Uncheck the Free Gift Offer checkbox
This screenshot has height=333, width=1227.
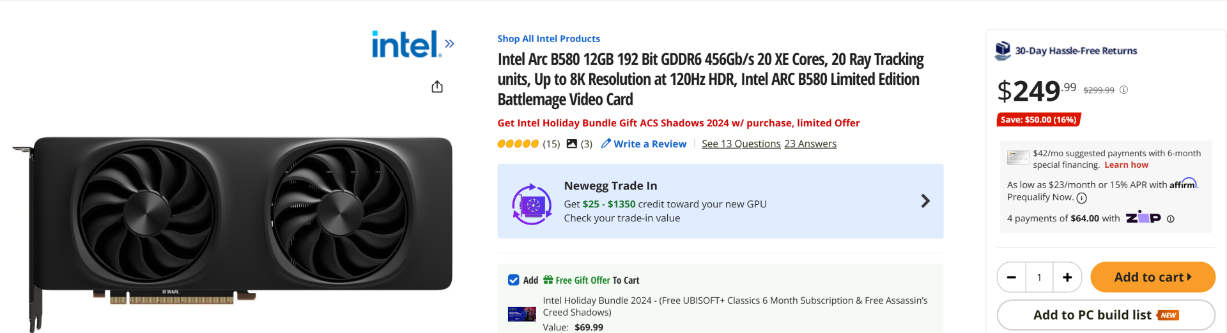pyautogui.click(x=513, y=280)
